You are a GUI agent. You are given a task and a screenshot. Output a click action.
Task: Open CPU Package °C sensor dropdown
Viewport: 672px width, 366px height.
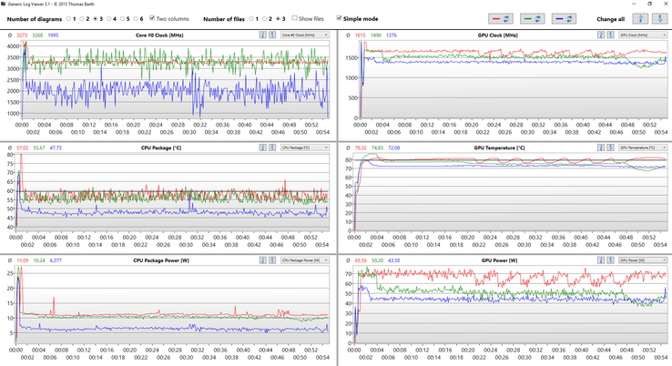(305, 147)
